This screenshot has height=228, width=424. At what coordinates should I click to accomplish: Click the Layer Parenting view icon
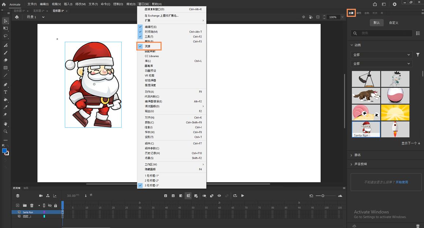[48, 195]
